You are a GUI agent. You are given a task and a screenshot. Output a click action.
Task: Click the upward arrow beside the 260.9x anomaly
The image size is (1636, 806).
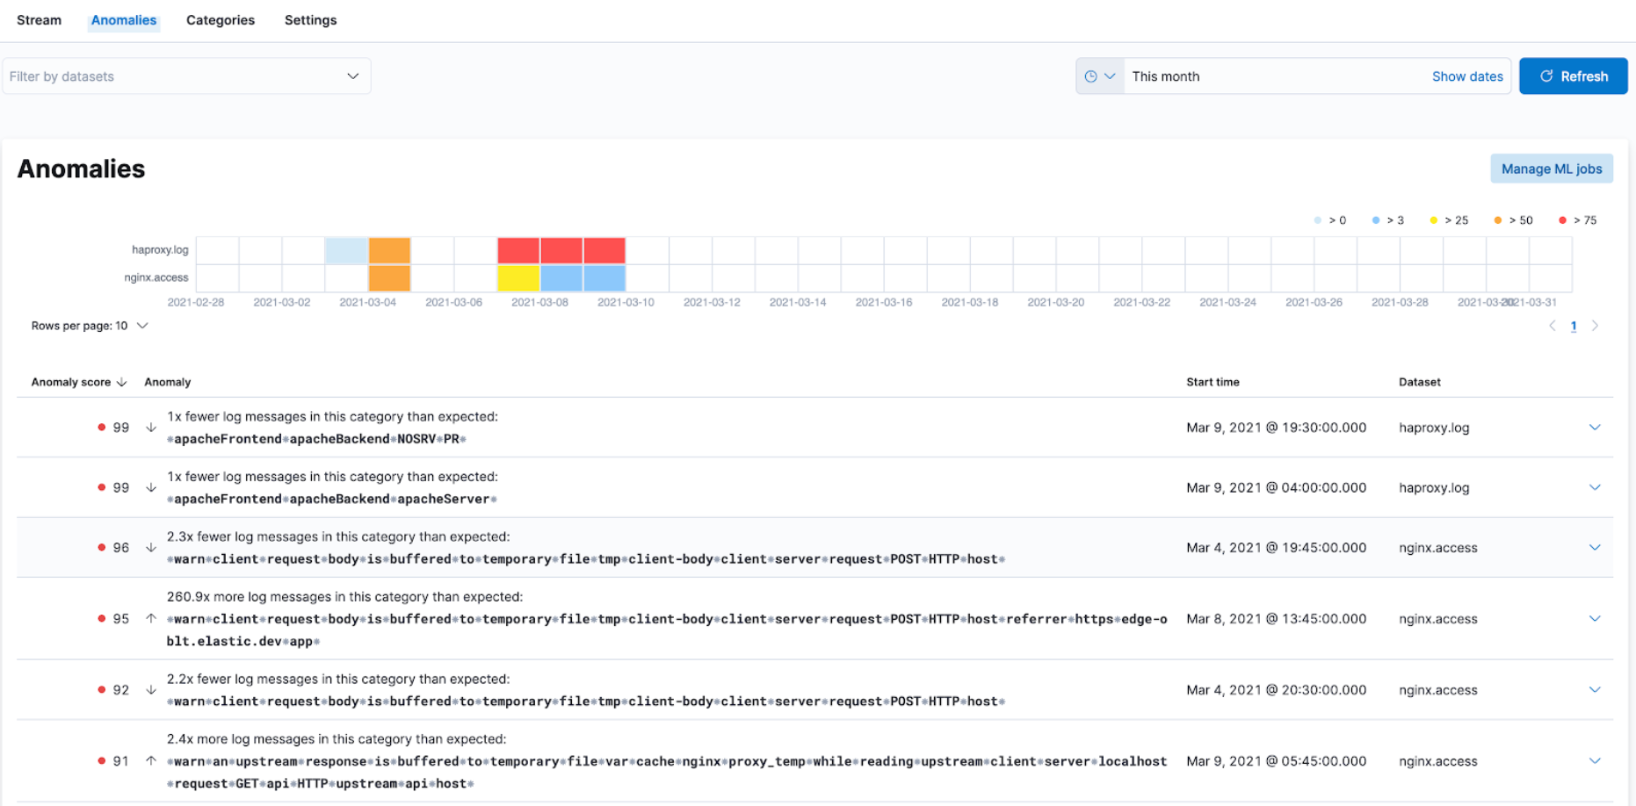coord(150,619)
